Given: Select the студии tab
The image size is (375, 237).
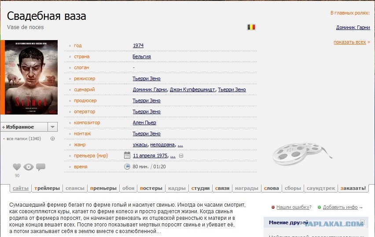Looking at the screenshot, I should click(200, 188).
